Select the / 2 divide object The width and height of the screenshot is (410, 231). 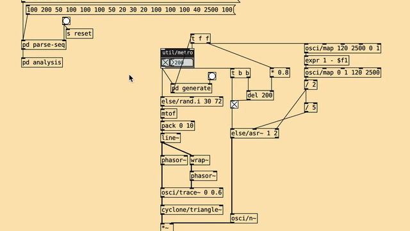point(311,85)
